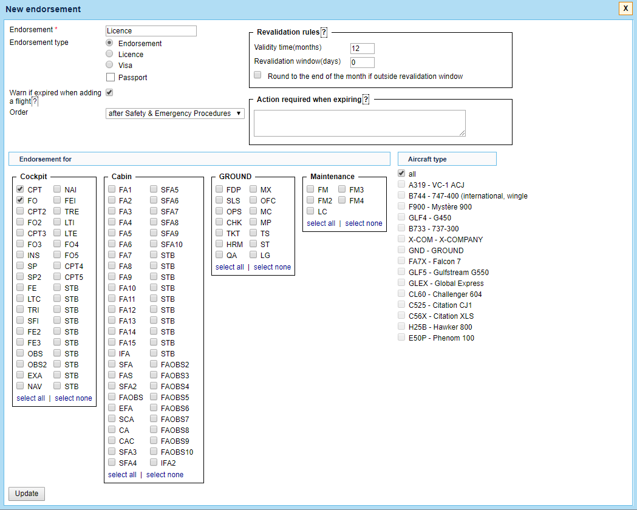
Task: Click the Endorsement name input field
Action: point(151,31)
